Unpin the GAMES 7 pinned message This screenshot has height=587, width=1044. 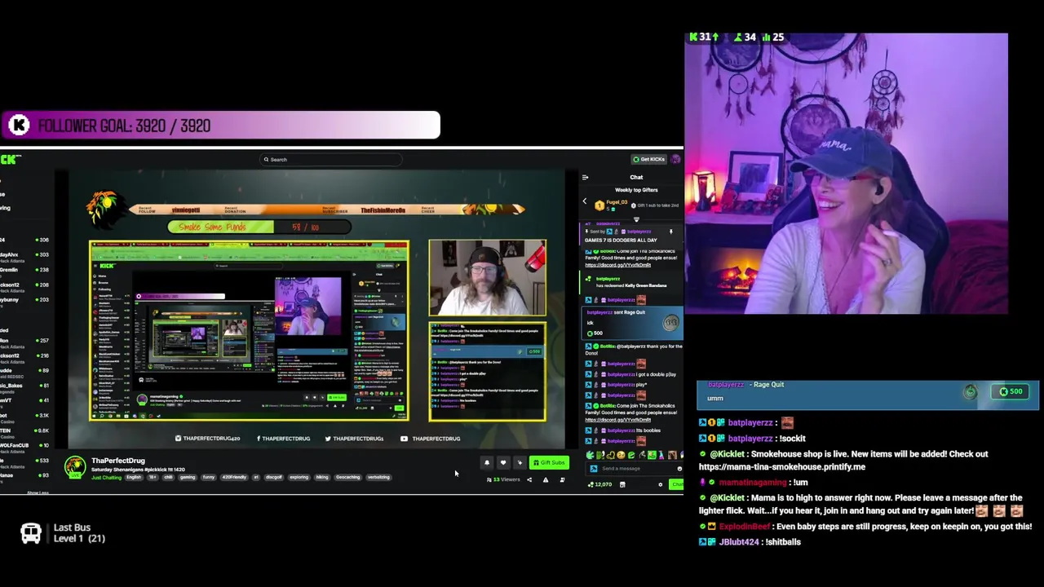point(671,232)
